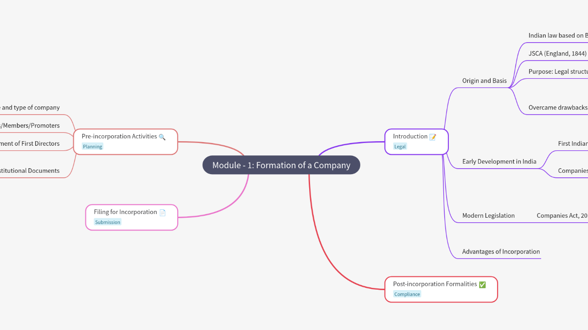Image resolution: width=588 pixels, height=330 pixels.
Task: Click the Compliance tag label
Action: tap(407, 294)
